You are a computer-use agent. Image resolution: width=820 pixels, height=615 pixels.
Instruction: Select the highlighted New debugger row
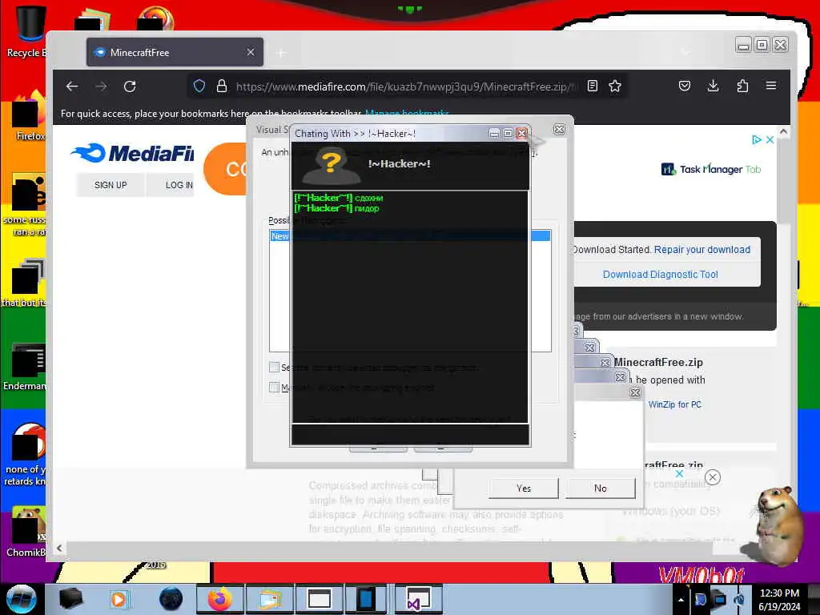(410, 236)
